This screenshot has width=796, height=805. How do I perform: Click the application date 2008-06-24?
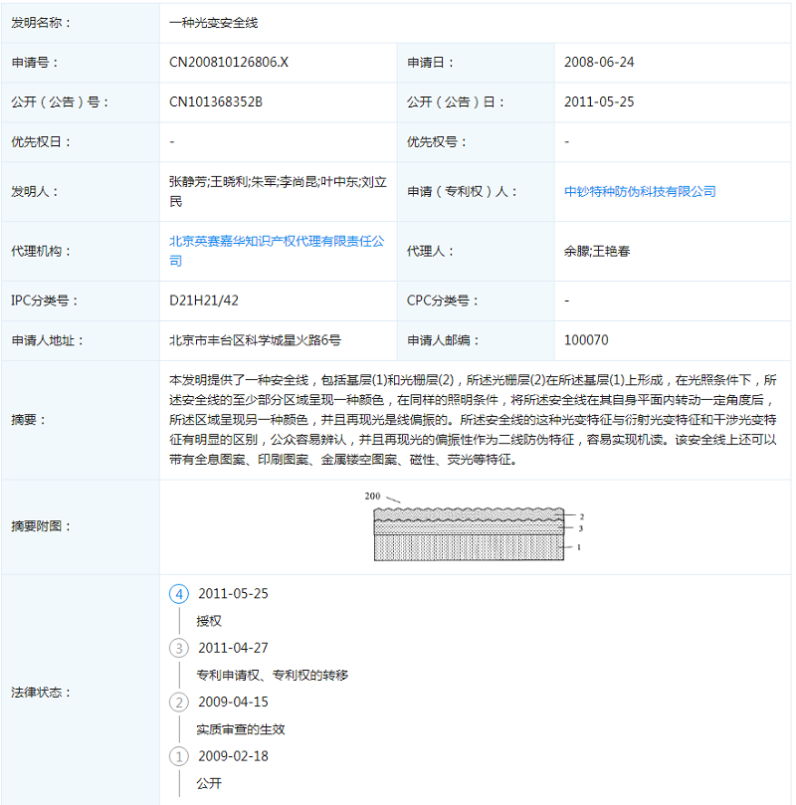pos(599,62)
